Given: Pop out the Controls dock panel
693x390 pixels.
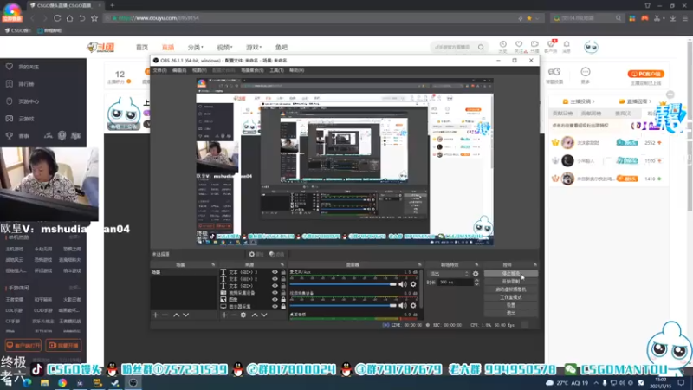Looking at the screenshot, I should tap(534, 265).
